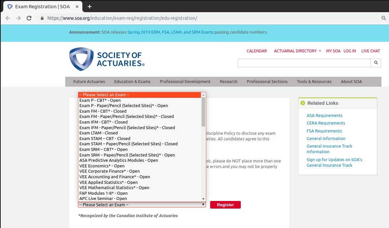Image resolution: width=389 pixels, height=228 pixels.
Task: Open General Insurance Track Information link
Action: pyautogui.click(x=329, y=149)
